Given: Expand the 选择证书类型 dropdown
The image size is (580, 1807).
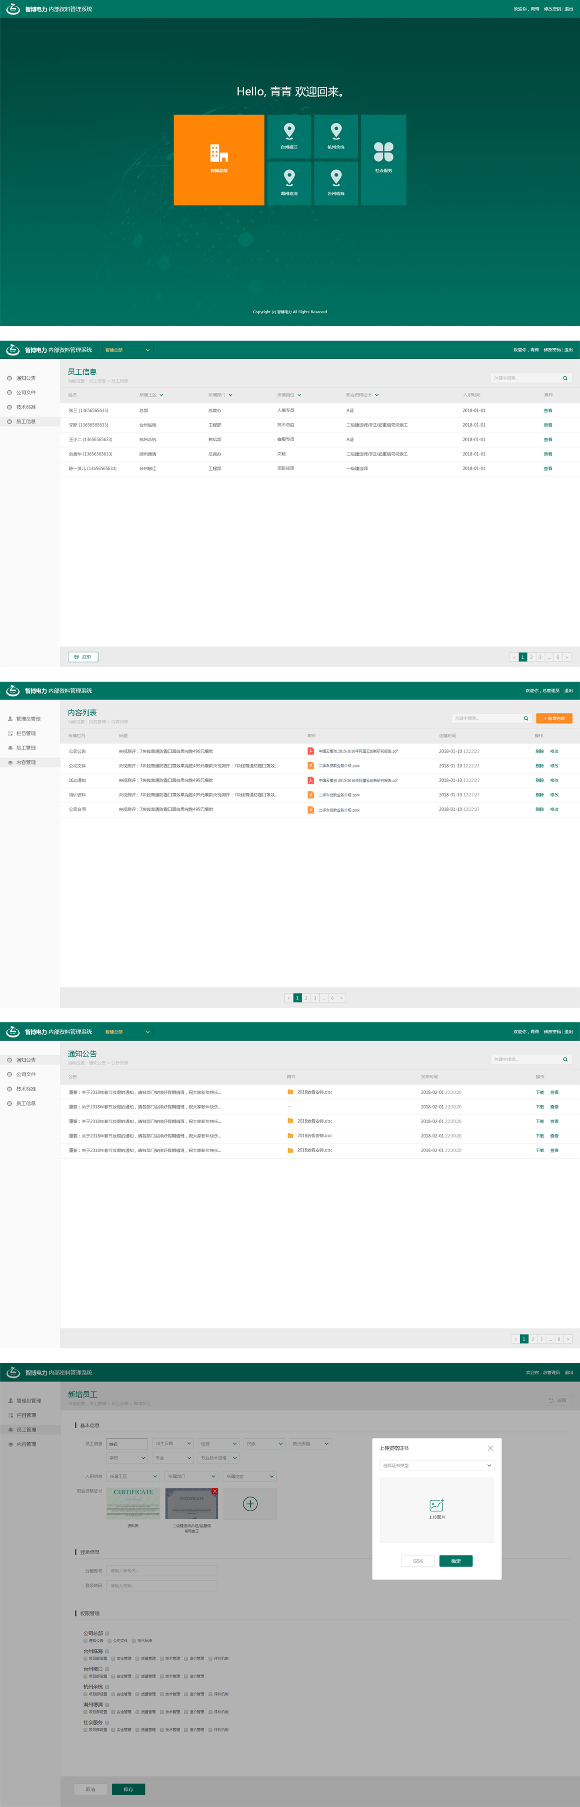Looking at the screenshot, I should (436, 1466).
